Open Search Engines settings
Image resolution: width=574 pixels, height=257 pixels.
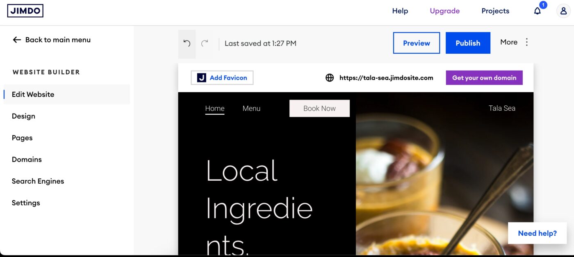(x=38, y=181)
